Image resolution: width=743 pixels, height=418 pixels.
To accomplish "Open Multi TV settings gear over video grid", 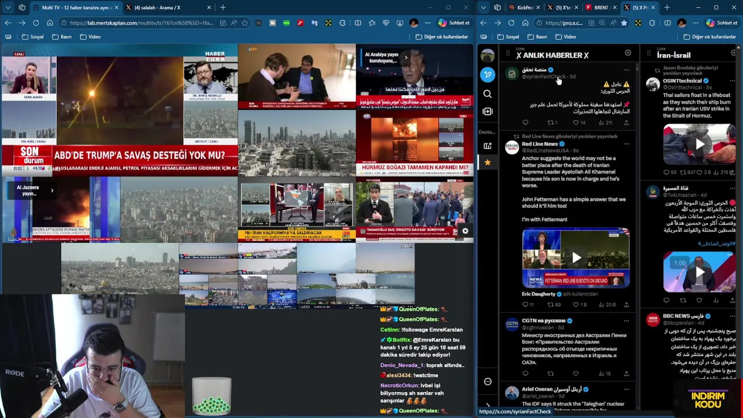I will [465, 231].
